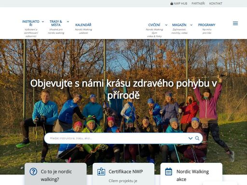Open the Certifikace NWP card

click(x=123, y=174)
